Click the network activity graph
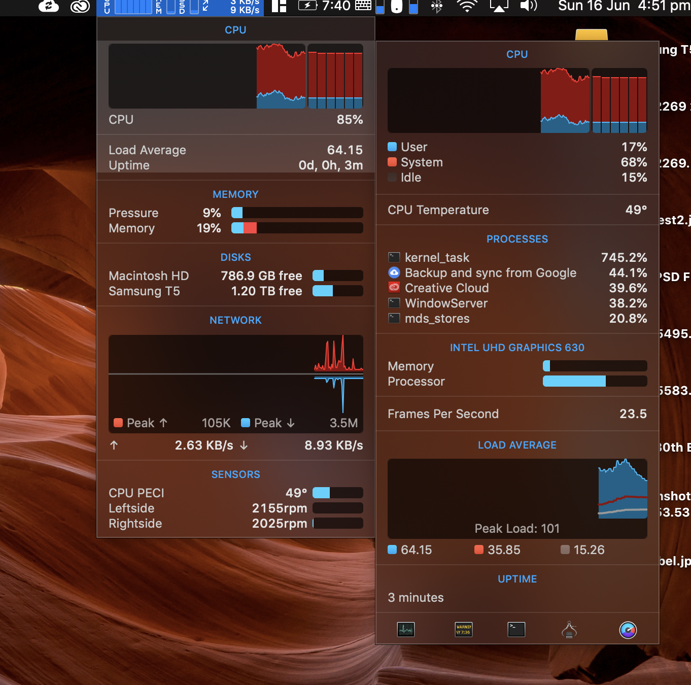 click(236, 384)
